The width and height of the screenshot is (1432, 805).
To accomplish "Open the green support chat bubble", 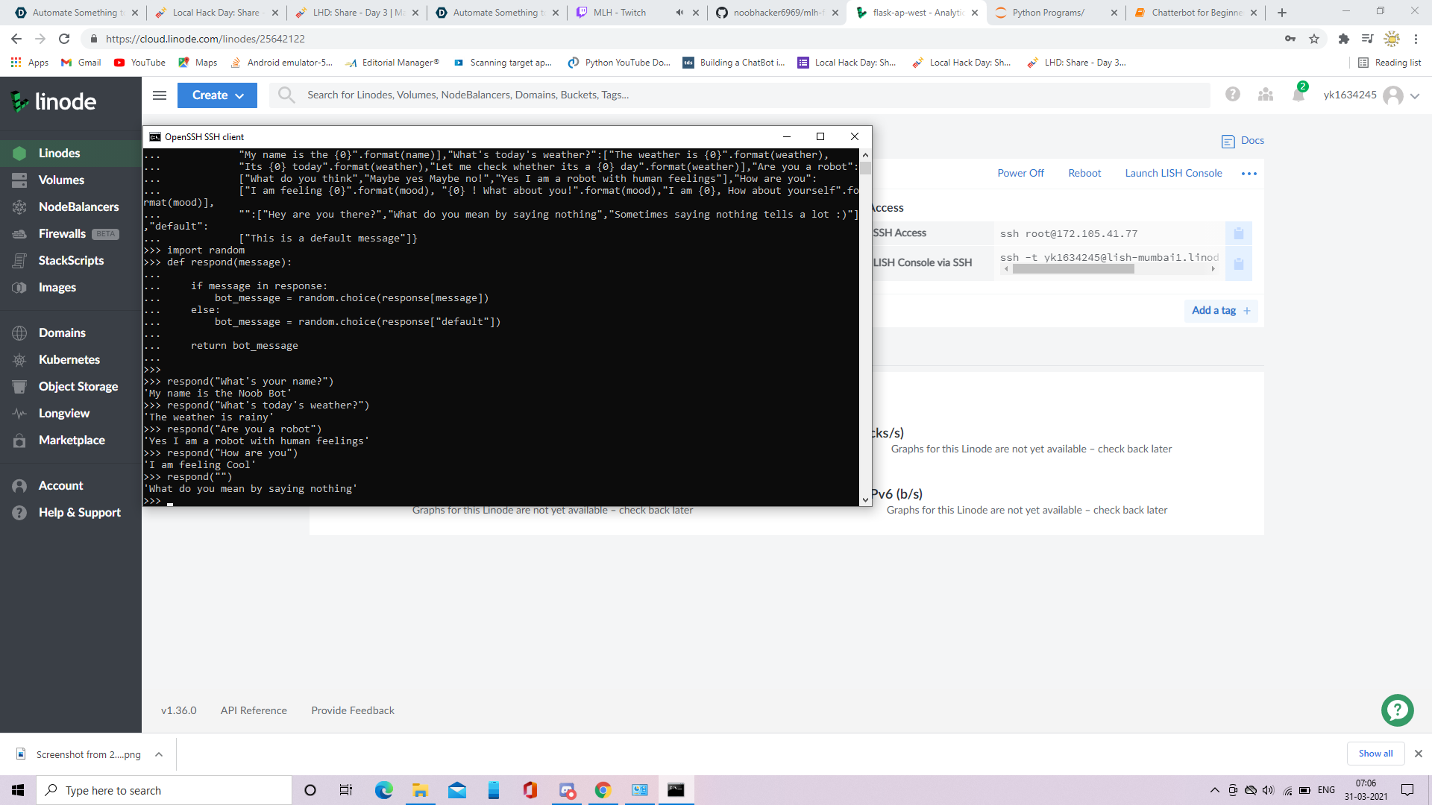I will click(1397, 710).
